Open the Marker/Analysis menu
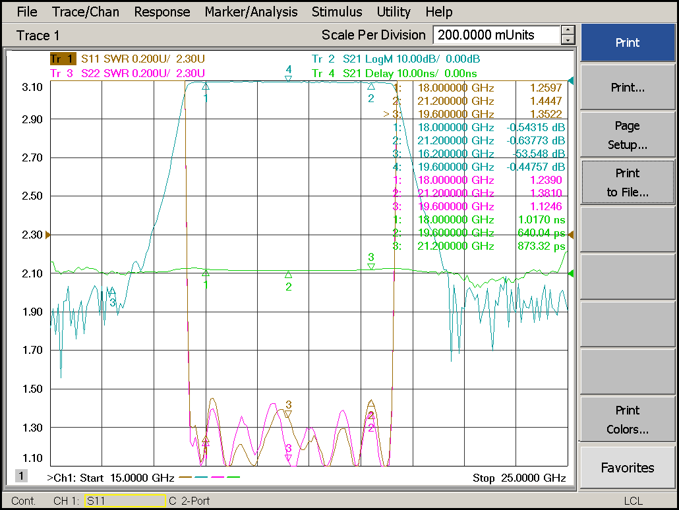The image size is (679, 510). point(251,12)
